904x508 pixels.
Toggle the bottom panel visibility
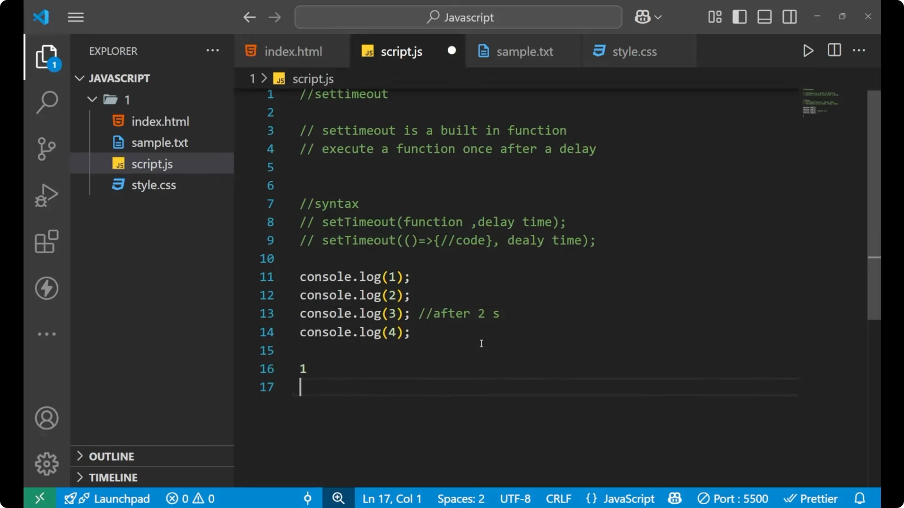[764, 16]
